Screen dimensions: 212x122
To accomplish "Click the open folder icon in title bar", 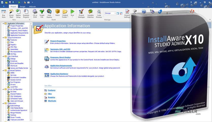I will tap(6, 3).
